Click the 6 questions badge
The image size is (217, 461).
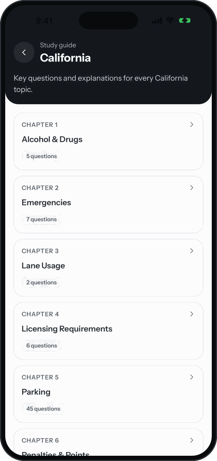pyautogui.click(x=42, y=345)
